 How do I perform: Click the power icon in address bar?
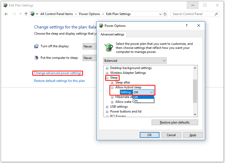[33, 14]
